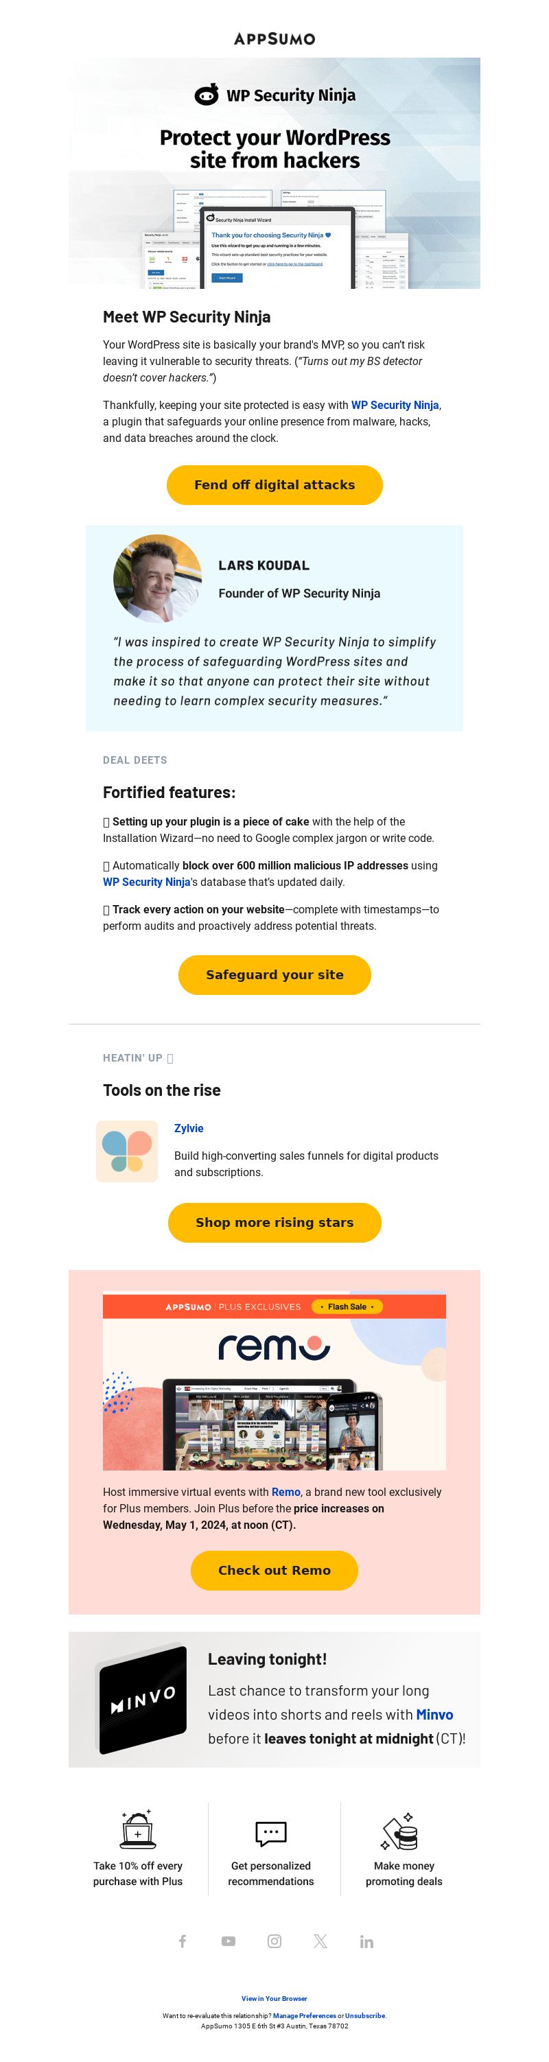The height and width of the screenshot is (2062, 549).
Task: Open the LinkedIn social icon
Action: [366, 1941]
